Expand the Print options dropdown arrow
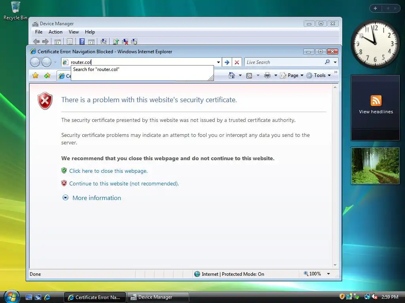This screenshot has width=405, height=303. [x=276, y=75]
